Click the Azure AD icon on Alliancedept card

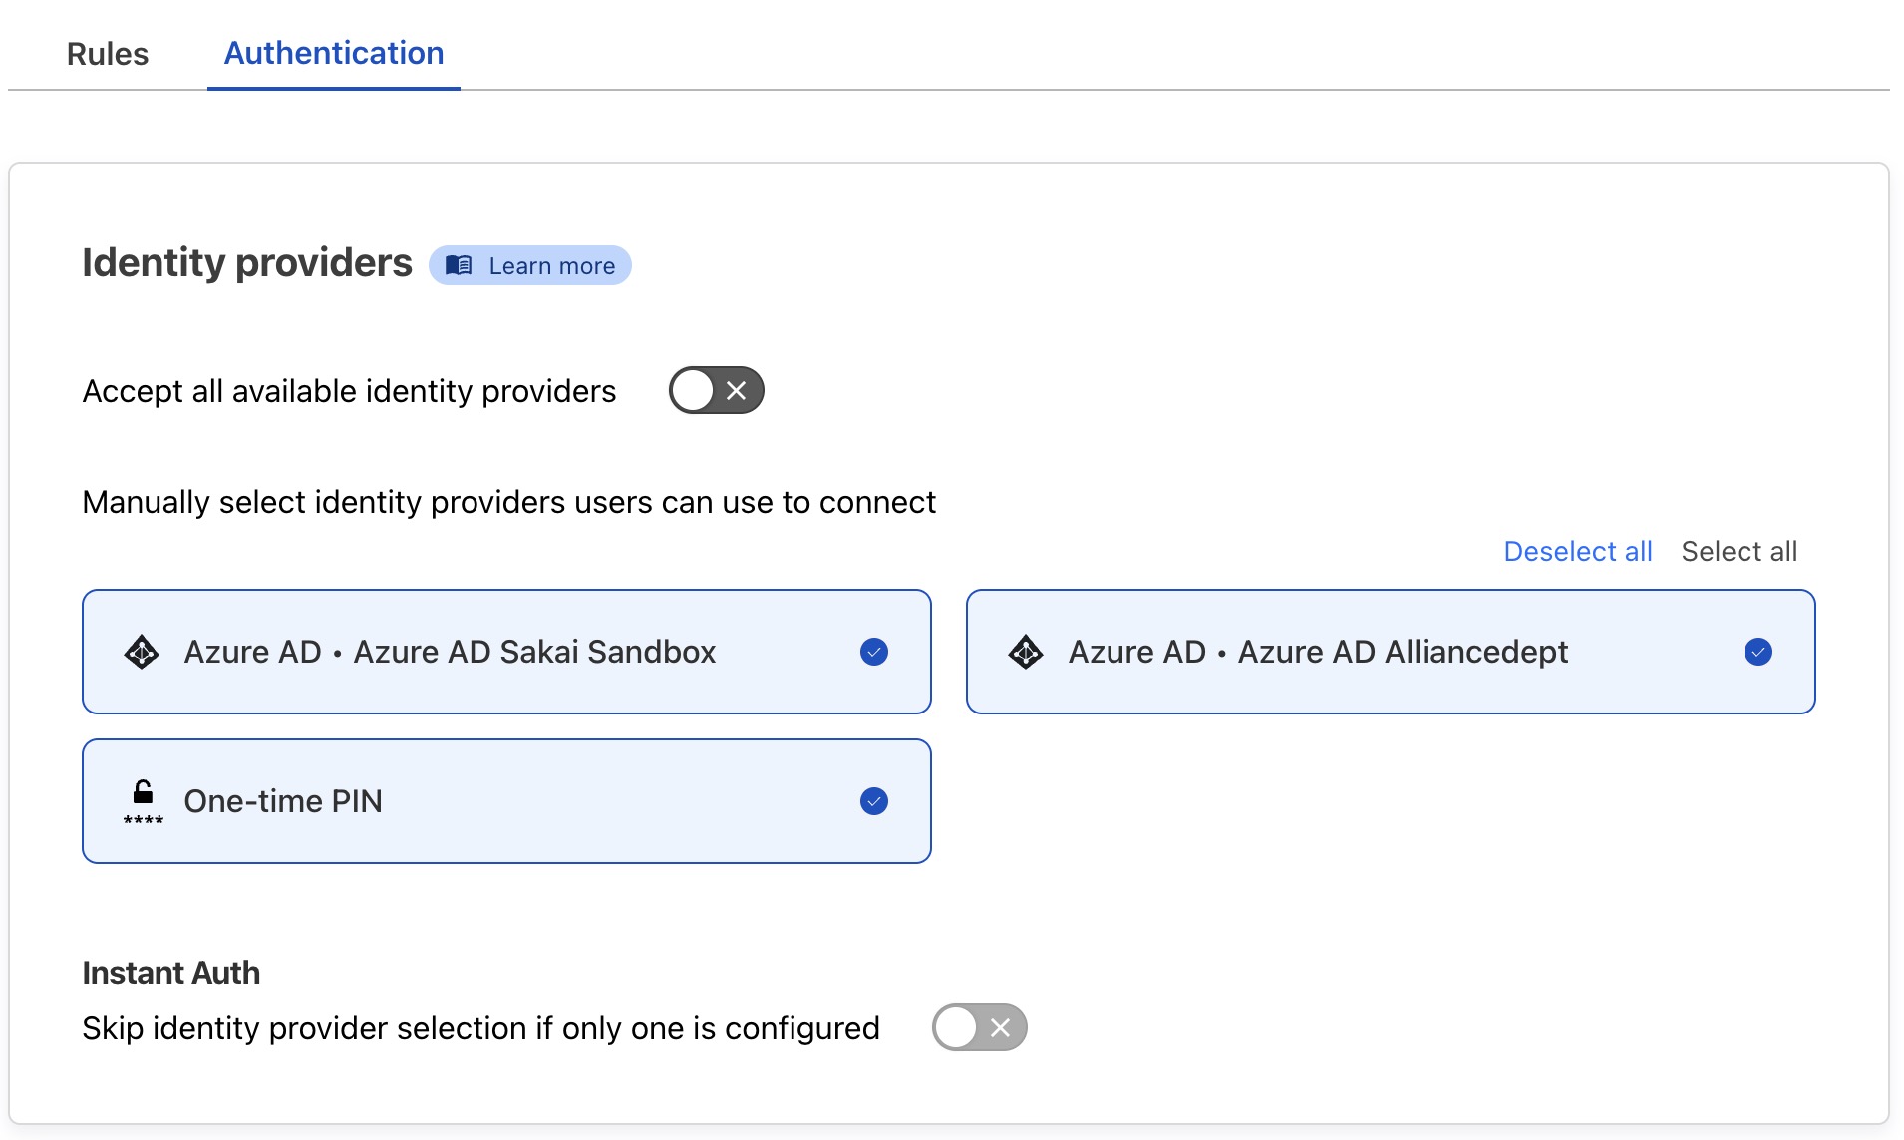tap(1027, 652)
